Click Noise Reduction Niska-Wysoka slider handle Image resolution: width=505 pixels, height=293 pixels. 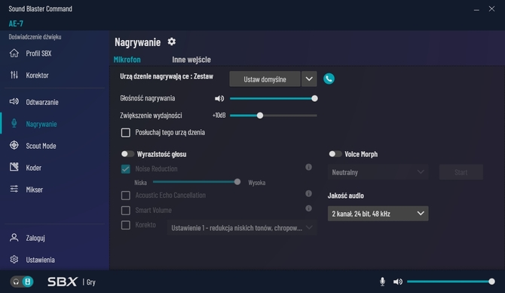point(237,182)
